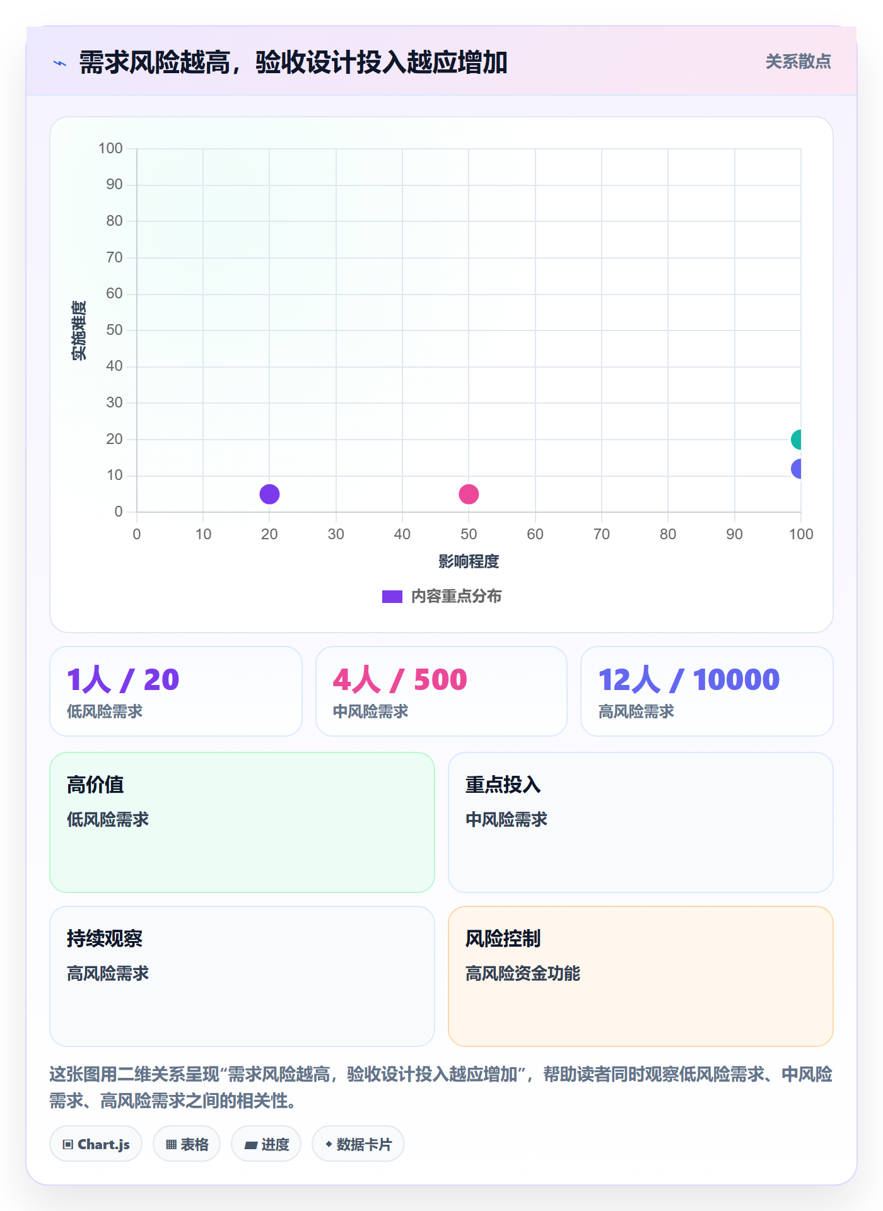This screenshot has height=1211, width=883.
Task: Select the green 高价值 quadrant card
Action: click(x=242, y=822)
